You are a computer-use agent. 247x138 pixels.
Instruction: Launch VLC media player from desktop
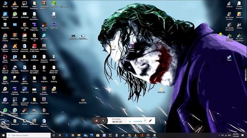[x=15, y=5]
